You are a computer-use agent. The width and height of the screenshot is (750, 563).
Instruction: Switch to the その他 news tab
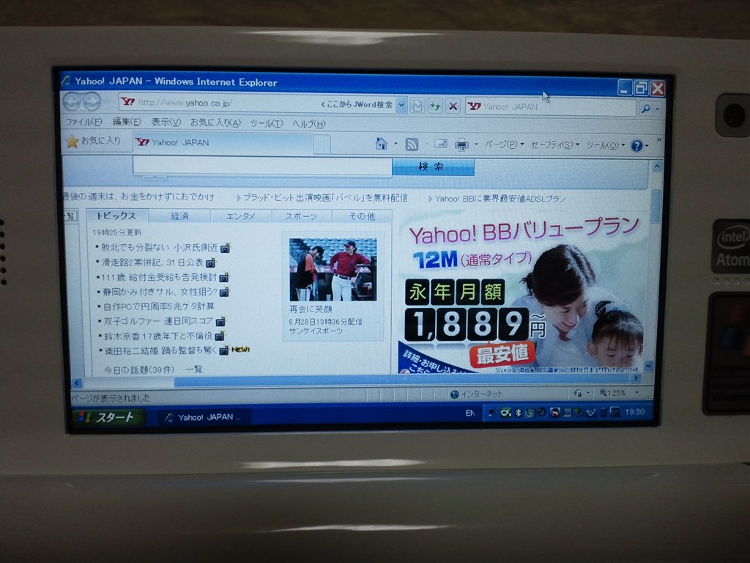tap(362, 216)
